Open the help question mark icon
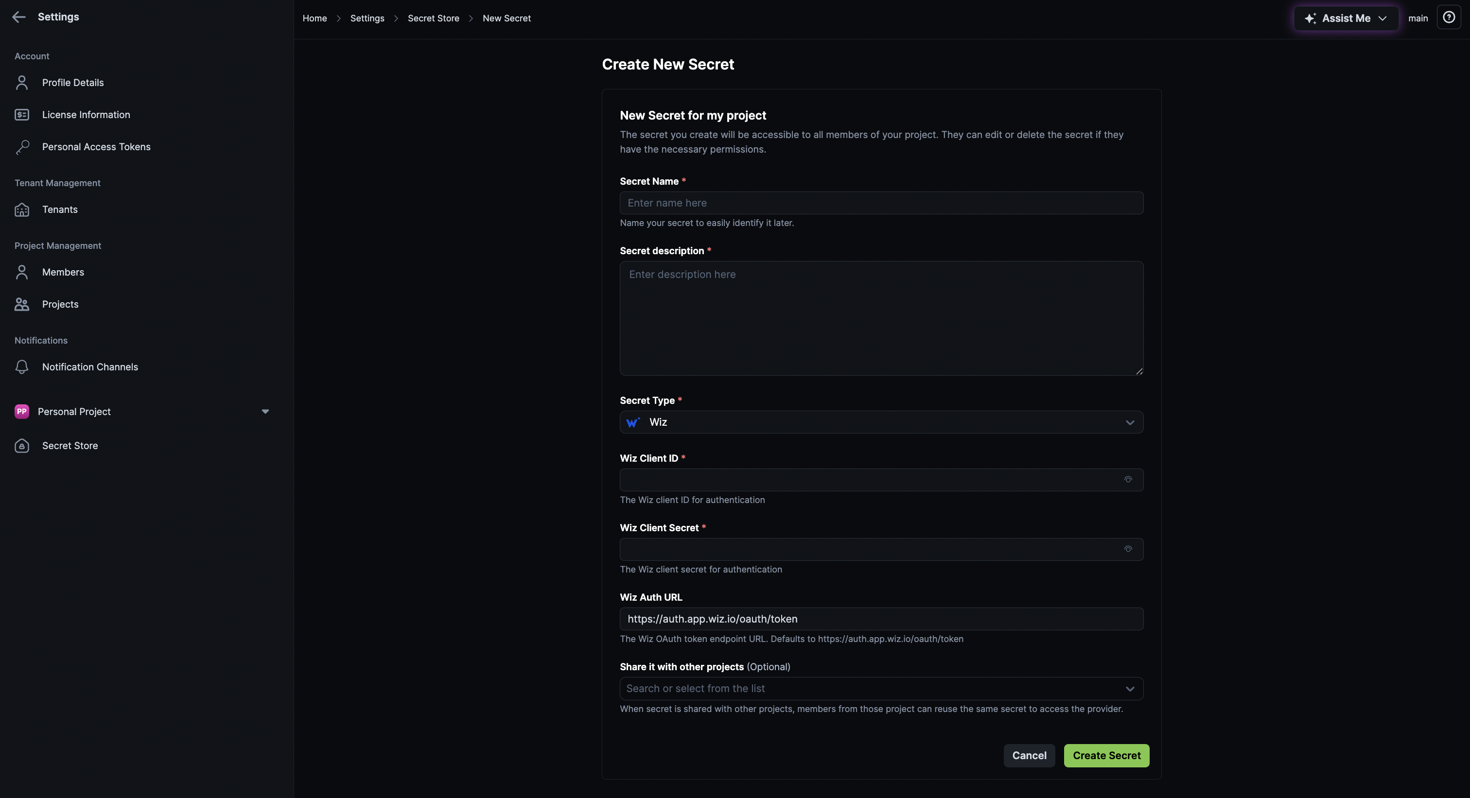Image resolution: width=1470 pixels, height=798 pixels. point(1448,17)
